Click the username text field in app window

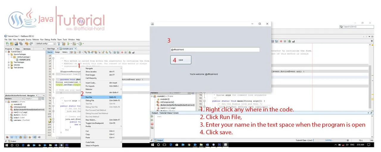pyautogui.click(x=215, y=50)
